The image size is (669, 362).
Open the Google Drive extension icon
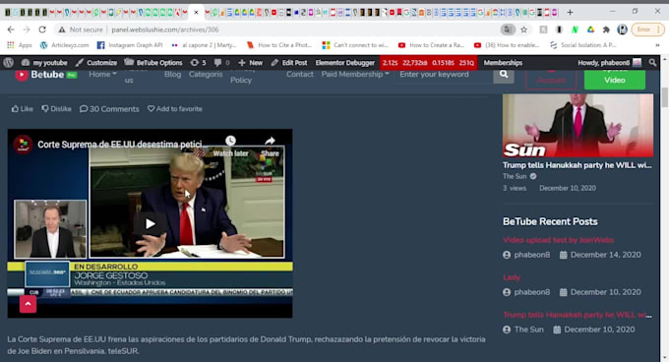[x=590, y=30]
